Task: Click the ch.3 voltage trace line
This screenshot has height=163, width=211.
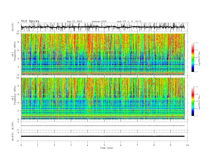Action: (103, 126)
